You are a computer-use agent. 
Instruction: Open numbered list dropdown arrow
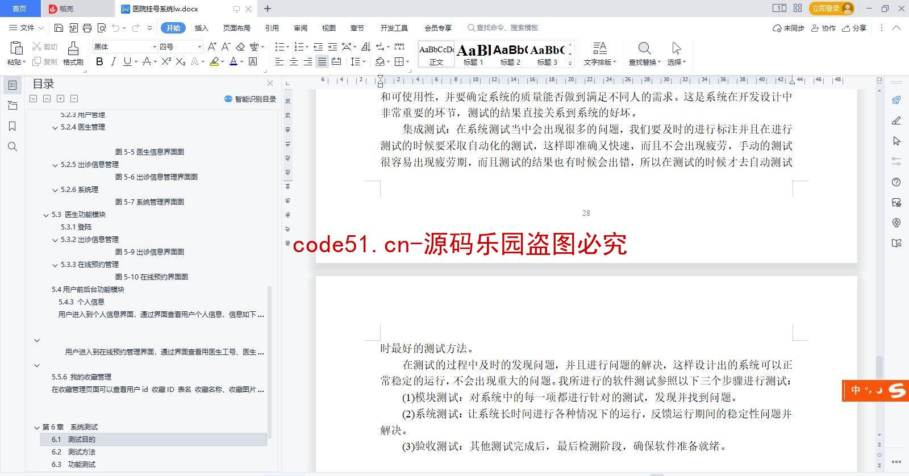(x=307, y=47)
